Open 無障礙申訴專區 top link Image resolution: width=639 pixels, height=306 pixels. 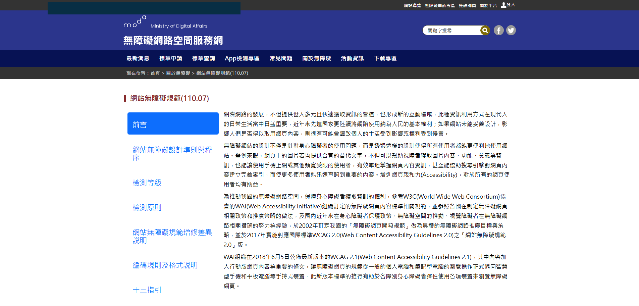[x=440, y=5]
